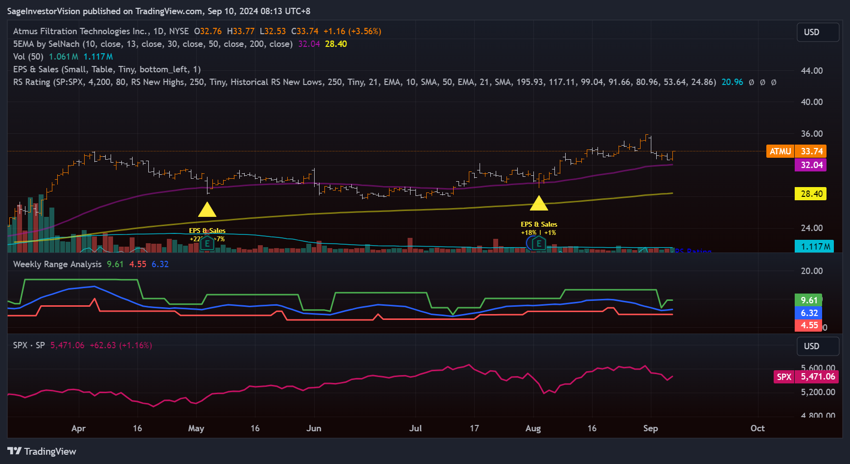
Task: Select the RS Rating indicator legend
Action: pyautogui.click(x=365, y=82)
